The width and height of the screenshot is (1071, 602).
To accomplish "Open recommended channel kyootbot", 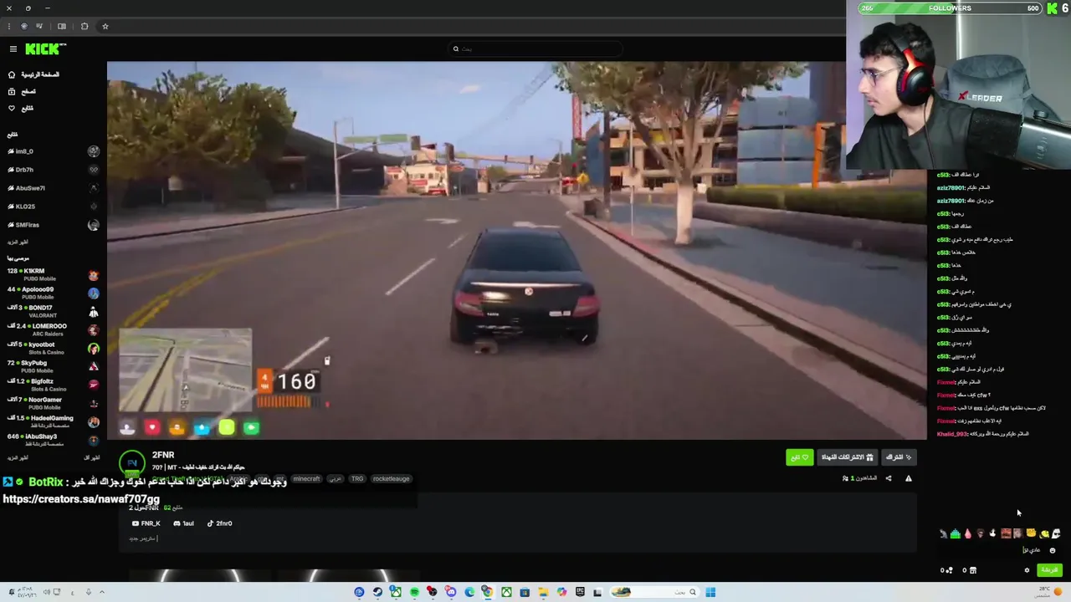I will 54,349.
